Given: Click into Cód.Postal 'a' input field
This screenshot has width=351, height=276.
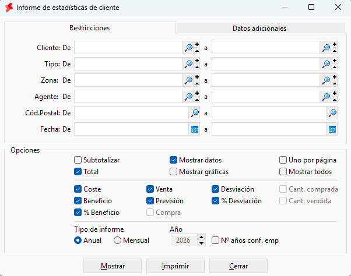Looking at the screenshot, I should click(x=269, y=113).
